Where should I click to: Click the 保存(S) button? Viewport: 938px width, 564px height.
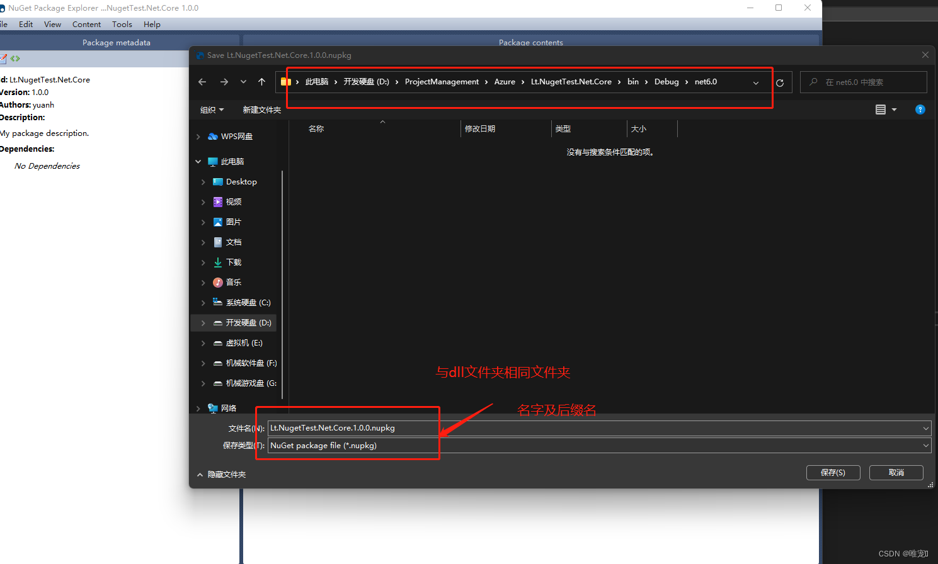[x=833, y=473]
